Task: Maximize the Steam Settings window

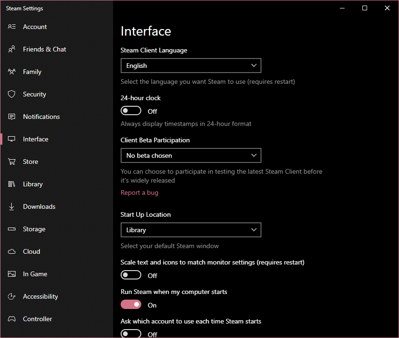Action: click(365, 8)
